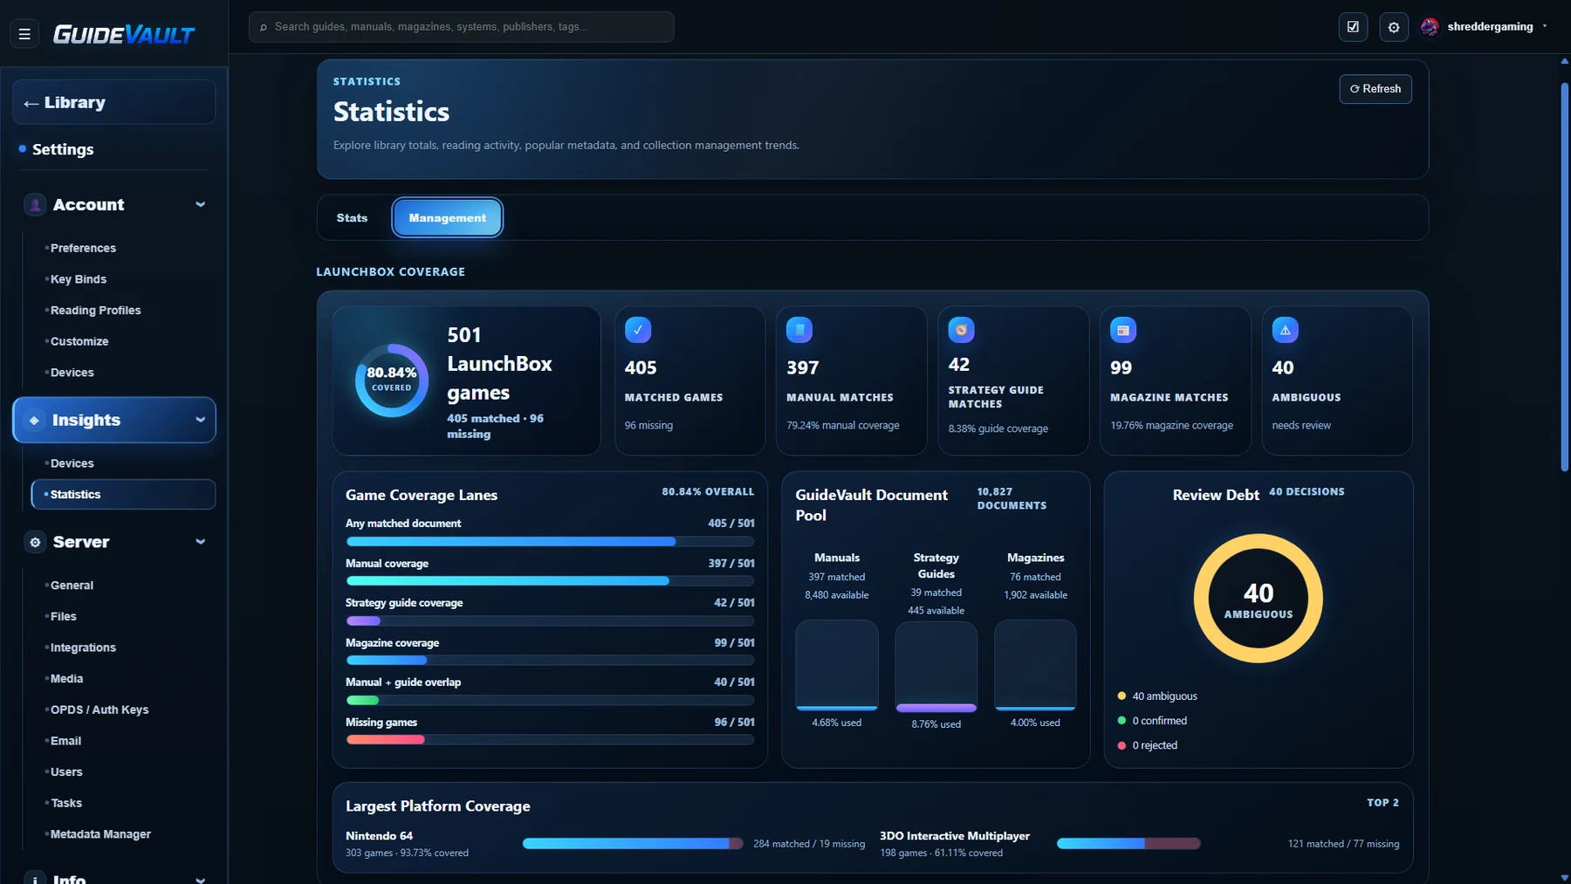Click the Any matched document progress bar
The width and height of the screenshot is (1571, 884).
pos(550,542)
